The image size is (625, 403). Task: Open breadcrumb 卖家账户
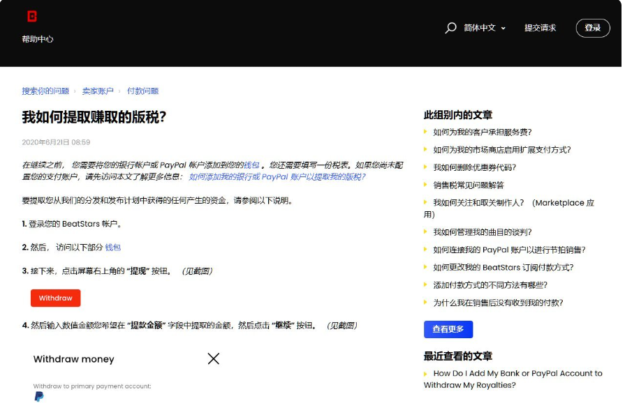(x=98, y=91)
